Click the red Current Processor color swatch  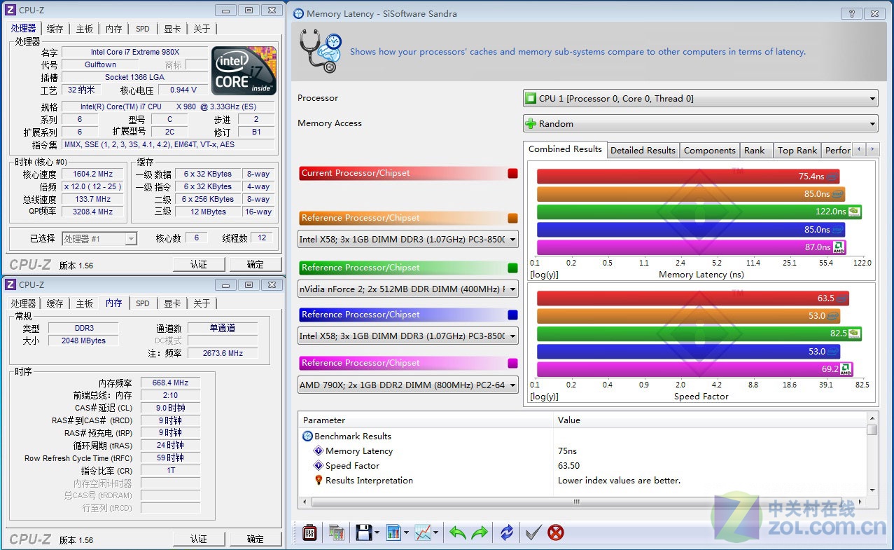[513, 173]
